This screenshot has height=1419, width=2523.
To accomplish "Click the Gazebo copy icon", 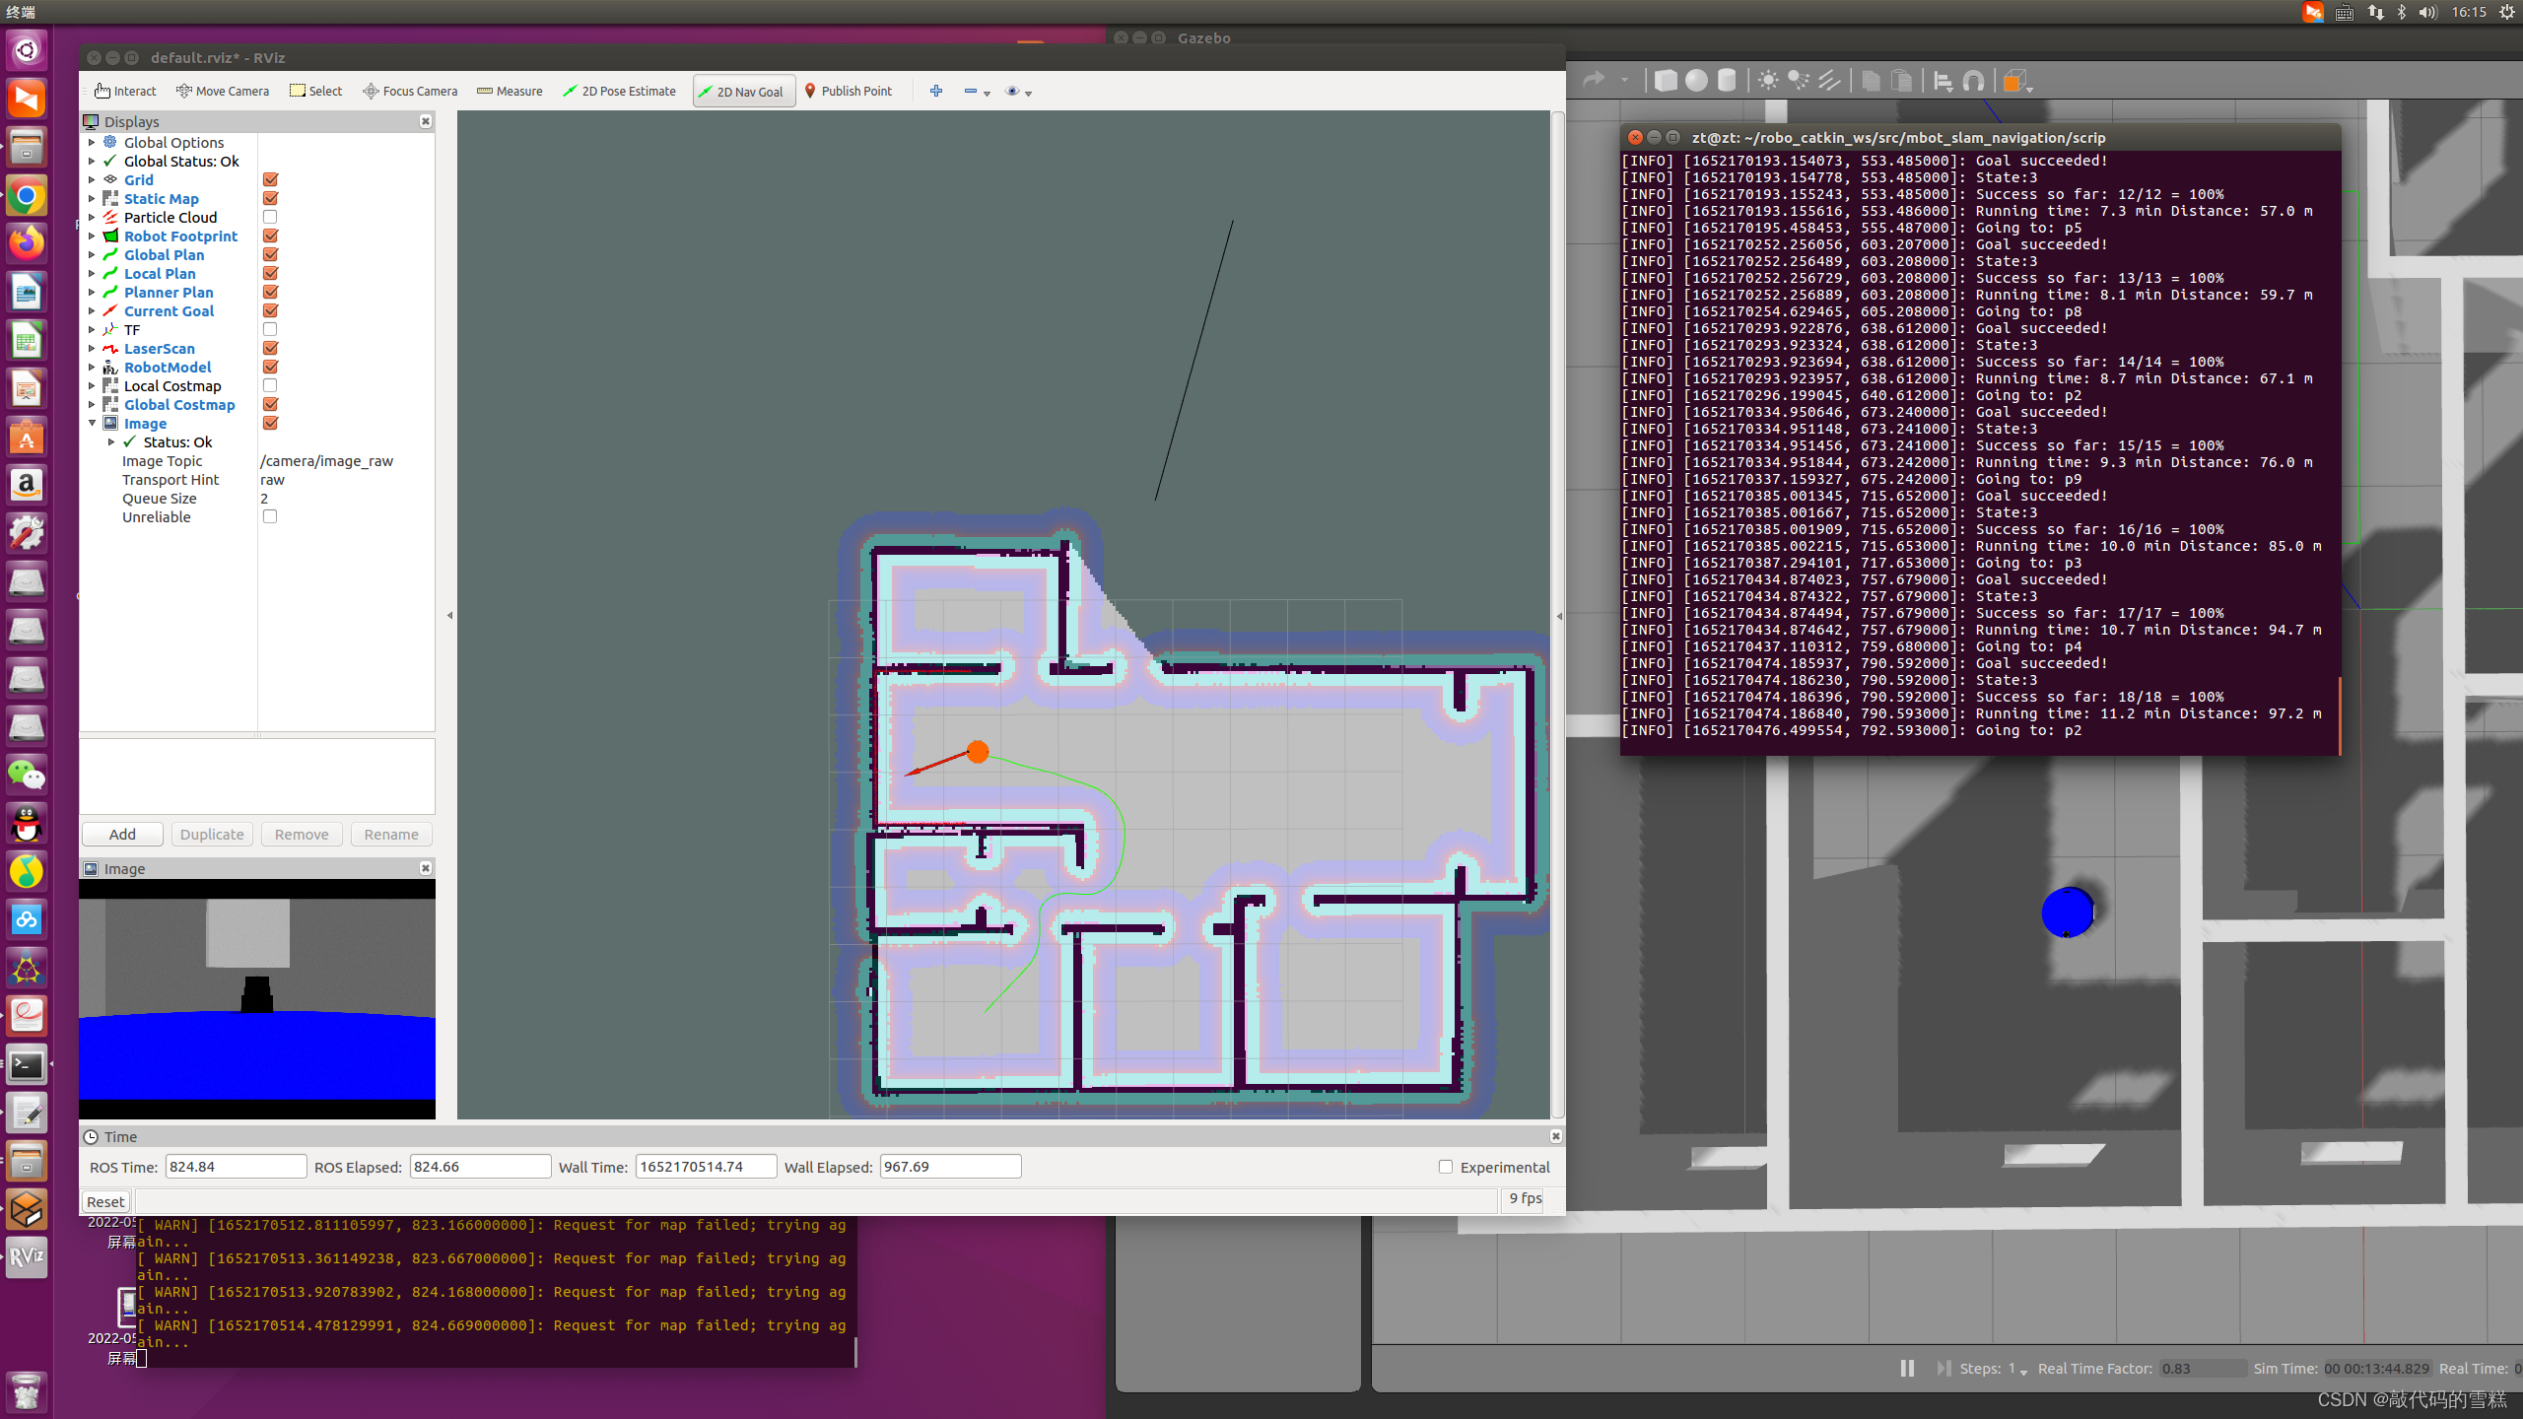I will [x=1871, y=80].
